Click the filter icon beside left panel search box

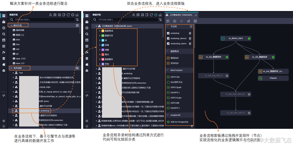point(77,20)
